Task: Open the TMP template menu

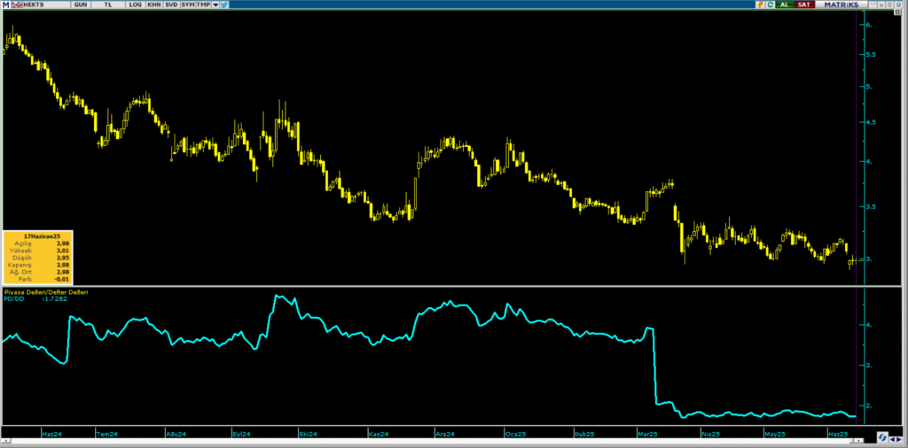Action: point(203,4)
